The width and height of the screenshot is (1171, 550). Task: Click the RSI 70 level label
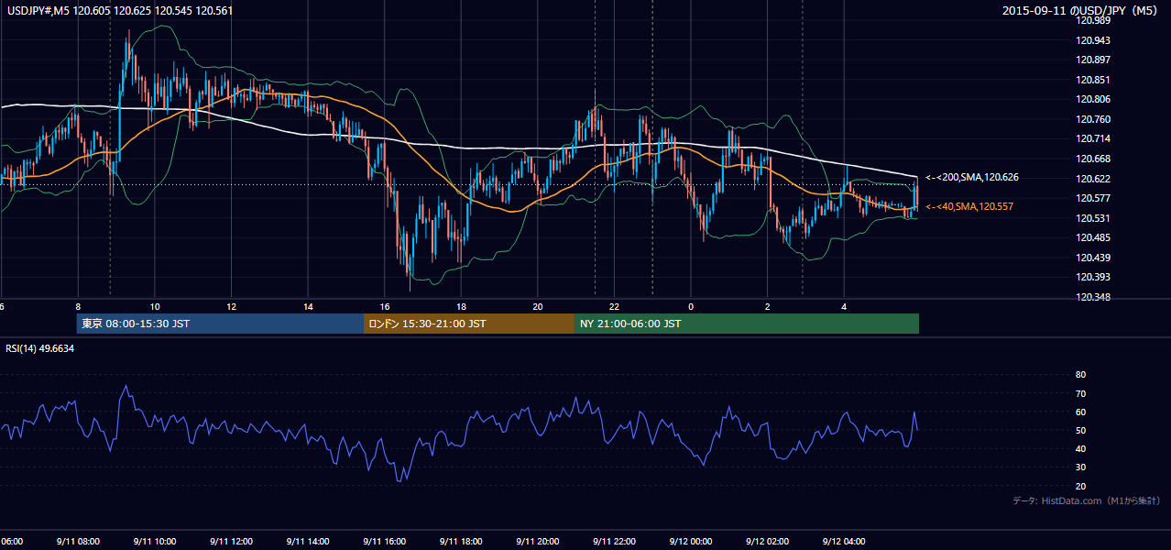[1080, 393]
